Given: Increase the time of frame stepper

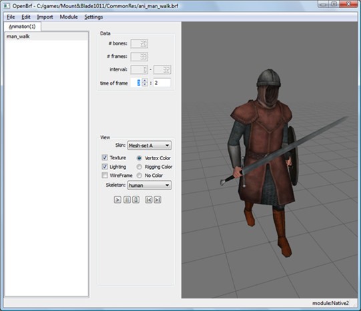Looking at the screenshot, I should (x=145, y=81).
